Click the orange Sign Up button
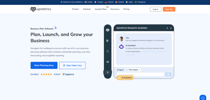Image resolution: width=210 pixels, height=100 pixels. coord(169,9)
